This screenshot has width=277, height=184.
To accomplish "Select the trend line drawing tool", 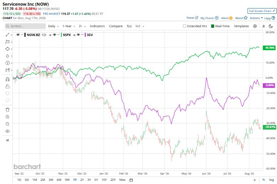I will 7,35.
